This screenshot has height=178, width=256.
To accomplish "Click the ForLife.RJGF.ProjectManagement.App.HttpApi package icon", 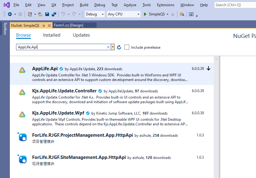I will tap(22, 137).
